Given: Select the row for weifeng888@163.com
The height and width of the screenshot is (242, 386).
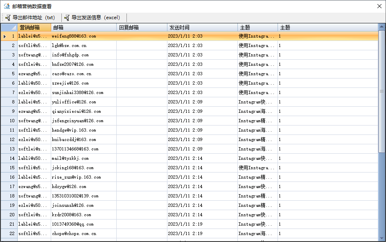Looking at the screenshot, I should point(82,36).
